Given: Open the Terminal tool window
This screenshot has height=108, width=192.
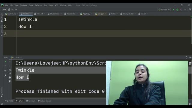Looking at the screenshot, I should [x=30, y=101].
